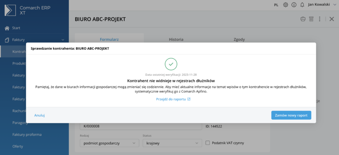Click the Start home icon in sidebar
This screenshot has width=339, height=155.
point(7,28)
